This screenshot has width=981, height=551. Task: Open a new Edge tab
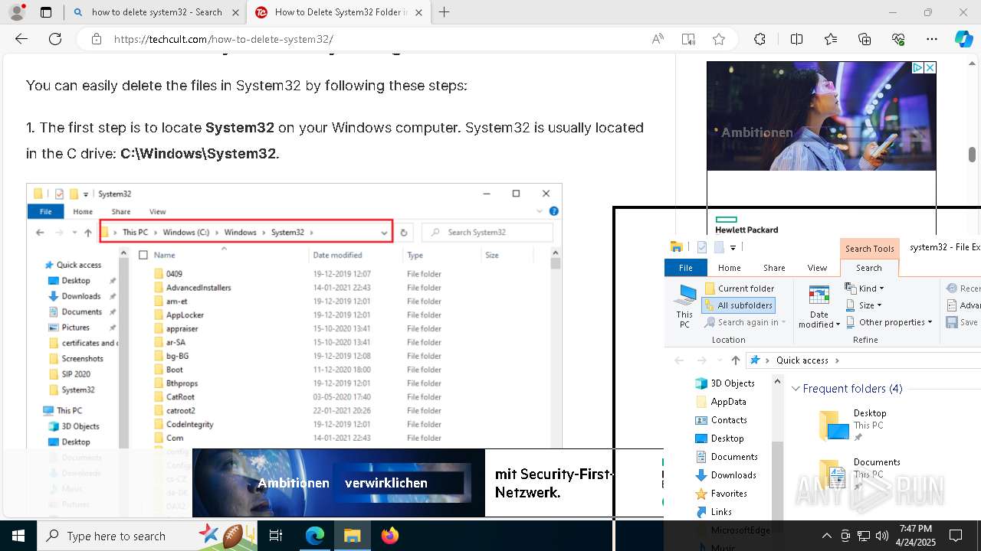[x=444, y=12]
